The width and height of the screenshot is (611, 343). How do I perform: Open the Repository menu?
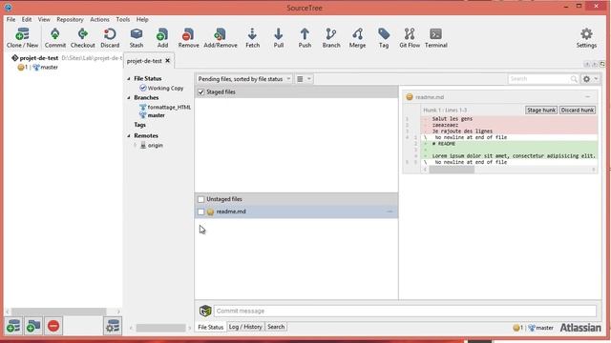[x=70, y=19]
